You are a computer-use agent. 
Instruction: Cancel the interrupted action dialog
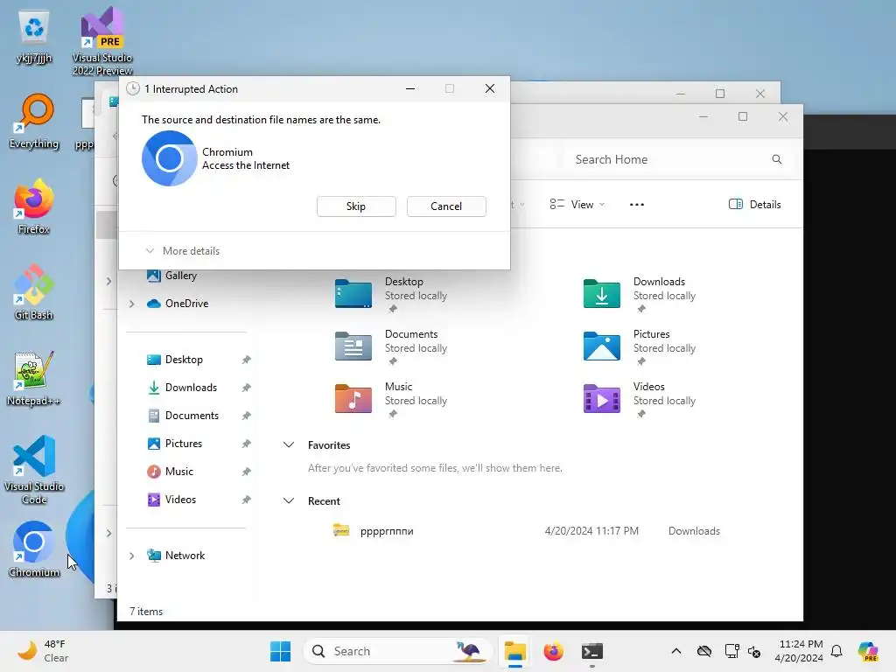coord(446,206)
